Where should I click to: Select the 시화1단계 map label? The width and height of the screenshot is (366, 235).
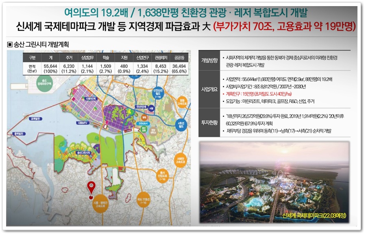tap(91, 99)
